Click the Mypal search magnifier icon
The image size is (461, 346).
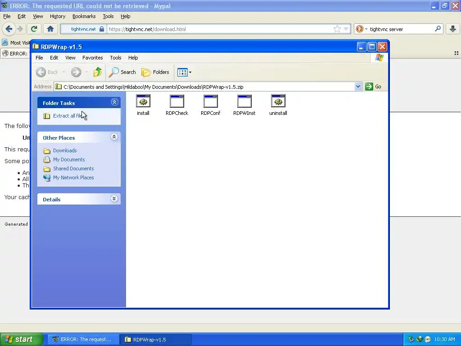[x=438, y=29]
